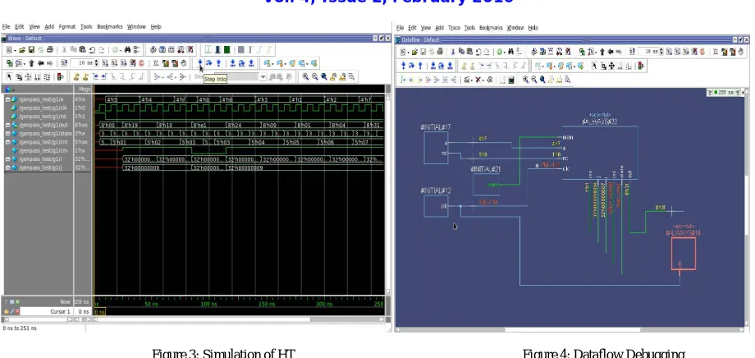Open New file dropdown arrow in Wave toolbar
Image resolution: width=755 pixels, height=358 pixels.
coord(15,49)
